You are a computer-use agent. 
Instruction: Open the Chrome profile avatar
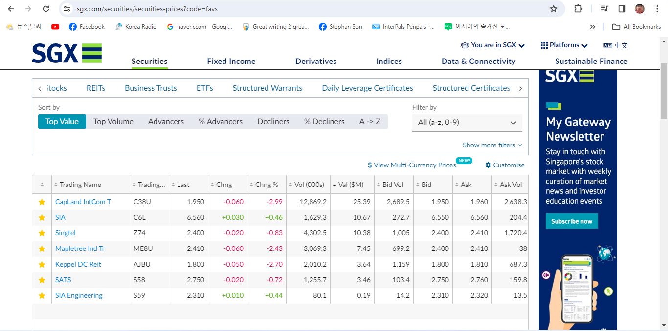(x=640, y=9)
